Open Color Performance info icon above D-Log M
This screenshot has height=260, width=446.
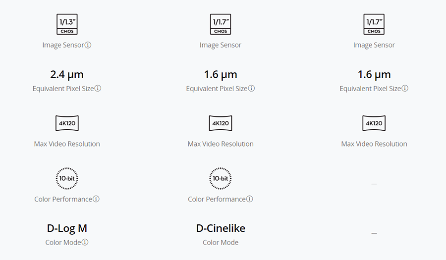point(96,199)
